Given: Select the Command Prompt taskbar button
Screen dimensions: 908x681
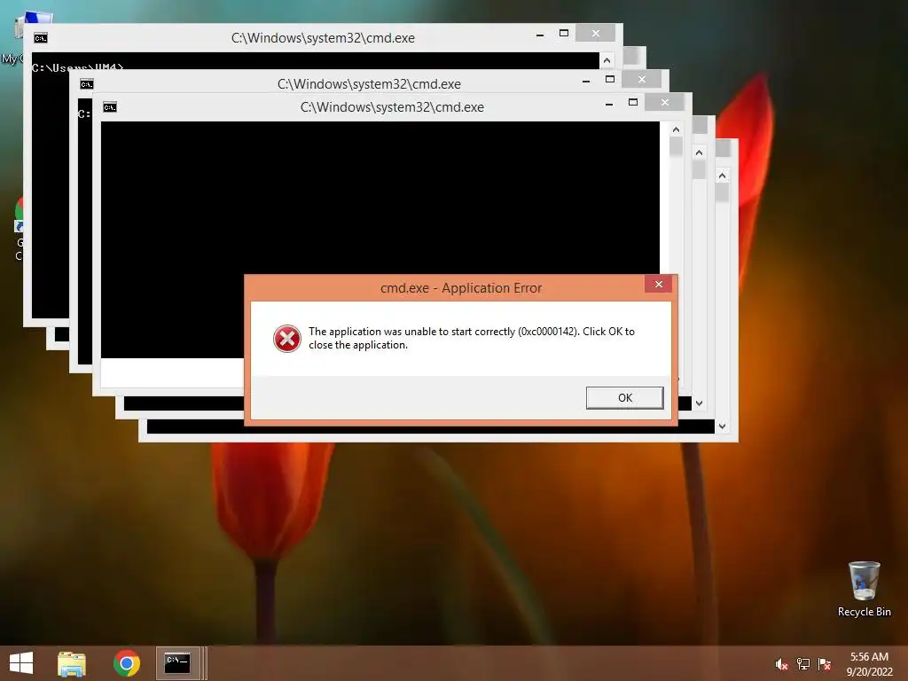Looking at the screenshot, I should 177,663.
